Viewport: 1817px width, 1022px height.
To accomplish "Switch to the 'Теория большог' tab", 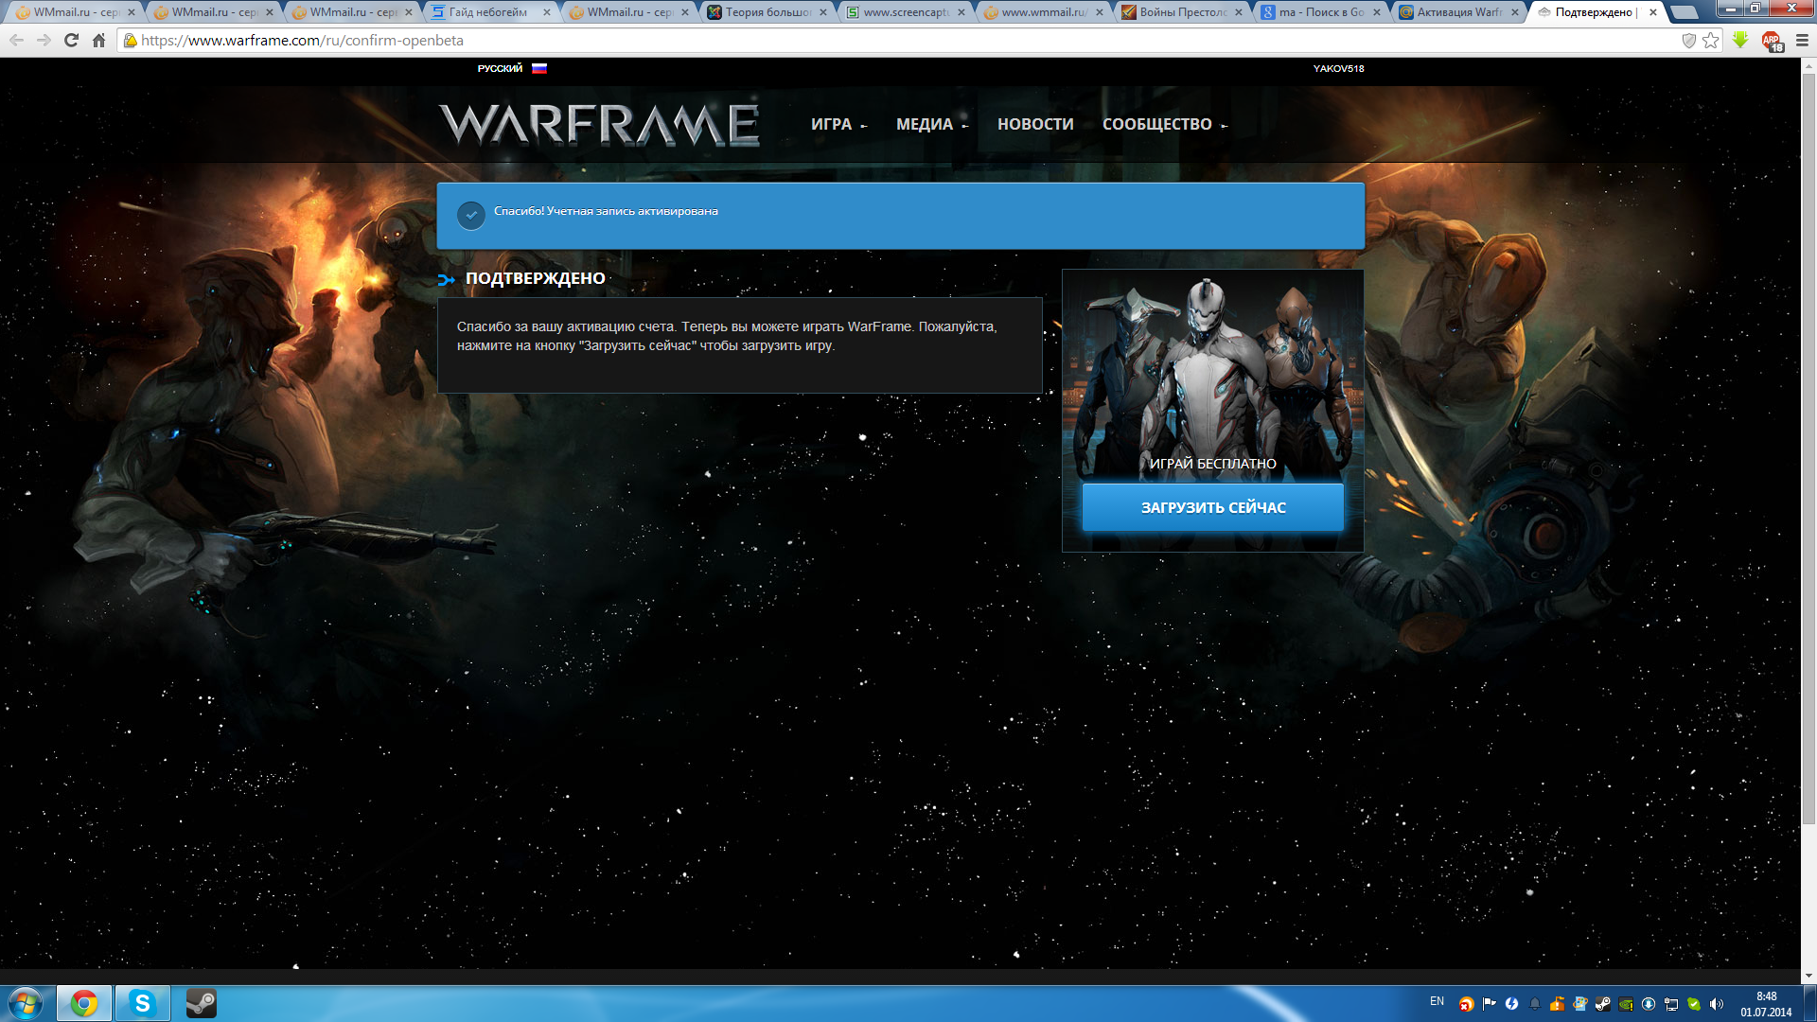I will (x=767, y=12).
